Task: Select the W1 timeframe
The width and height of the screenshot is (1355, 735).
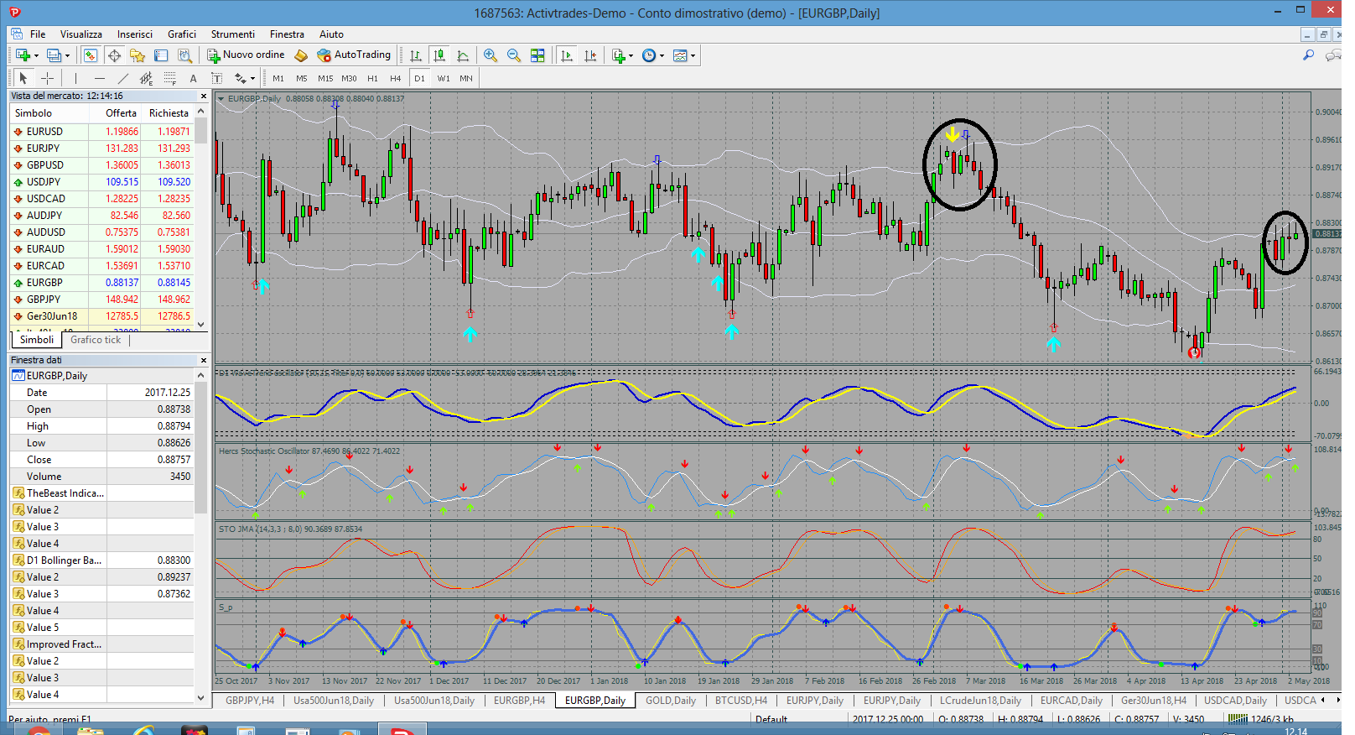Action: [444, 78]
